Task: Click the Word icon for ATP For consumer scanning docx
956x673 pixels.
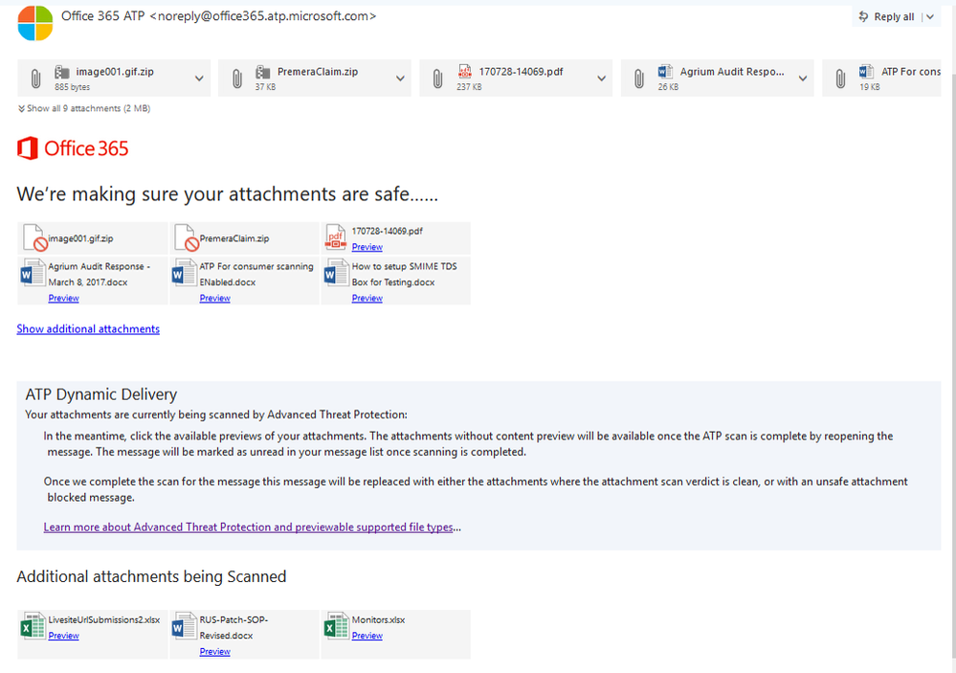Action: pyautogui.click(x=184, y=274)
